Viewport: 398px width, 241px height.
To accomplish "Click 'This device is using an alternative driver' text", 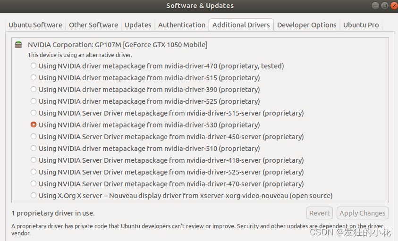I will pyautogui.click(x=80, y=55).
